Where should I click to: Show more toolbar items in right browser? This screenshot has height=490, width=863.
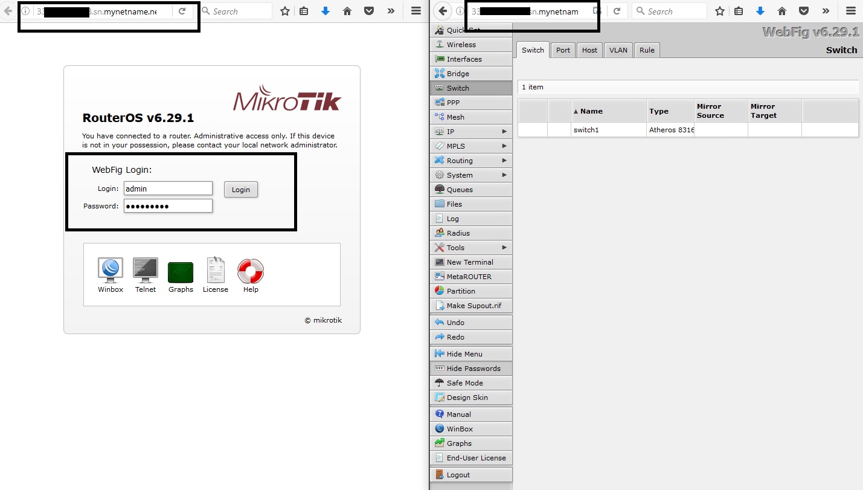point(826,11)
